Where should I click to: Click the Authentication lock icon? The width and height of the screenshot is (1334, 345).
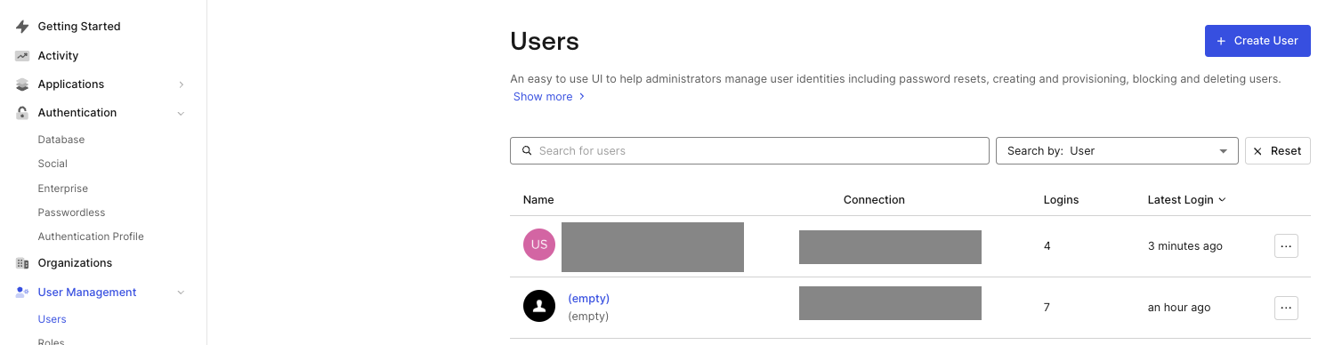click(x=22, y=113)
